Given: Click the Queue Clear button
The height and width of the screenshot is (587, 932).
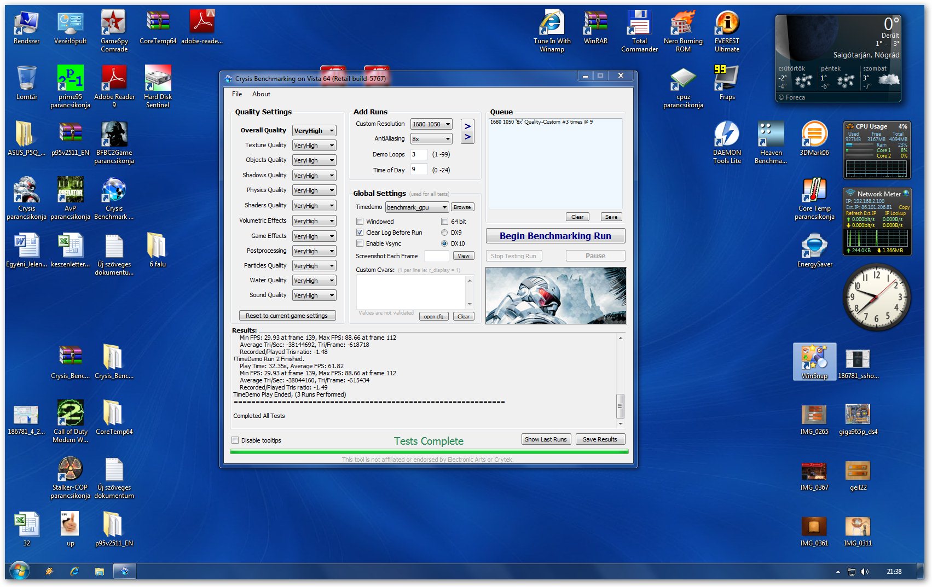Looking at the screenshot, I should pos(577,217).
